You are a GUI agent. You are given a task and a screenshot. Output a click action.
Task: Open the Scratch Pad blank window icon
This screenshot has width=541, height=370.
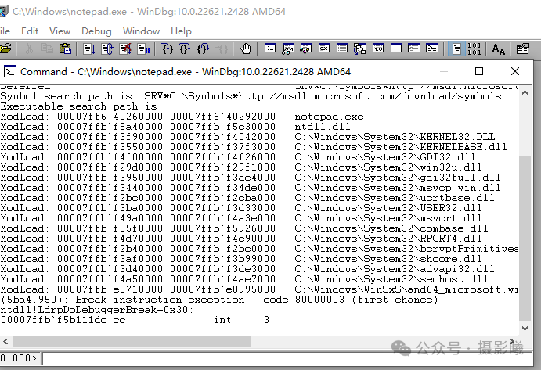click(x=396, y=48)
